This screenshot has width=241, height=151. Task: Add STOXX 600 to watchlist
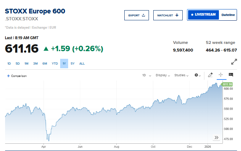coord(168,15)
